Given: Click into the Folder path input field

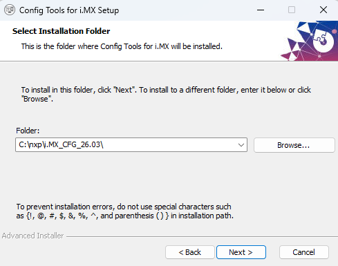Looking at the screenshot, I should pyautogui.click(x=126, y=145).
